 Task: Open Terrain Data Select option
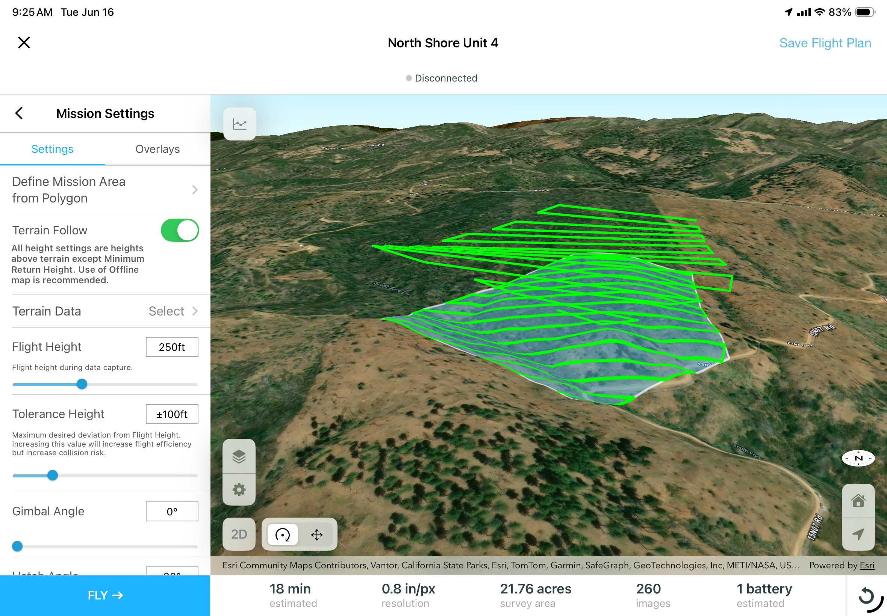click(105, 311)
